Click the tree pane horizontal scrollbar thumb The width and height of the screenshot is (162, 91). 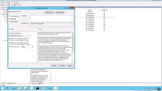point(9,83)
